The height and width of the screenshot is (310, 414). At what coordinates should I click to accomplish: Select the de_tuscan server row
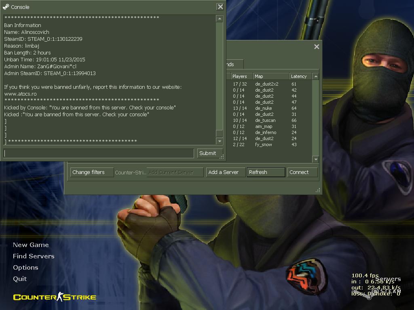point(269,120)
